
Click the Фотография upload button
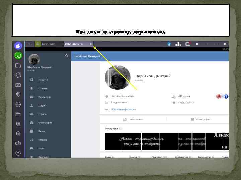click(200, 119)
